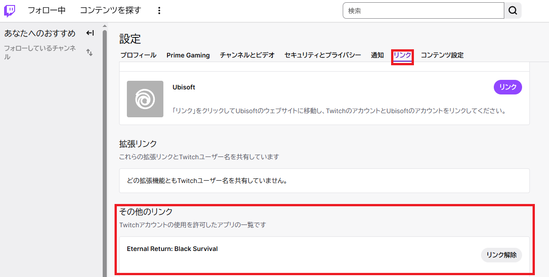
Task: Switch to the 通知 tab
Action: [x=377, y=55]
